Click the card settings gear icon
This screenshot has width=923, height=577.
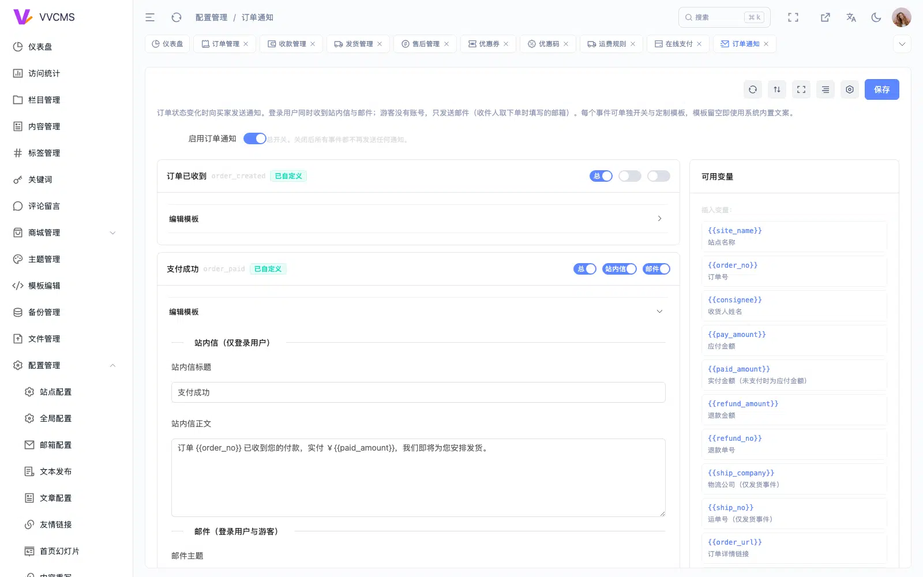click(850, 89)
